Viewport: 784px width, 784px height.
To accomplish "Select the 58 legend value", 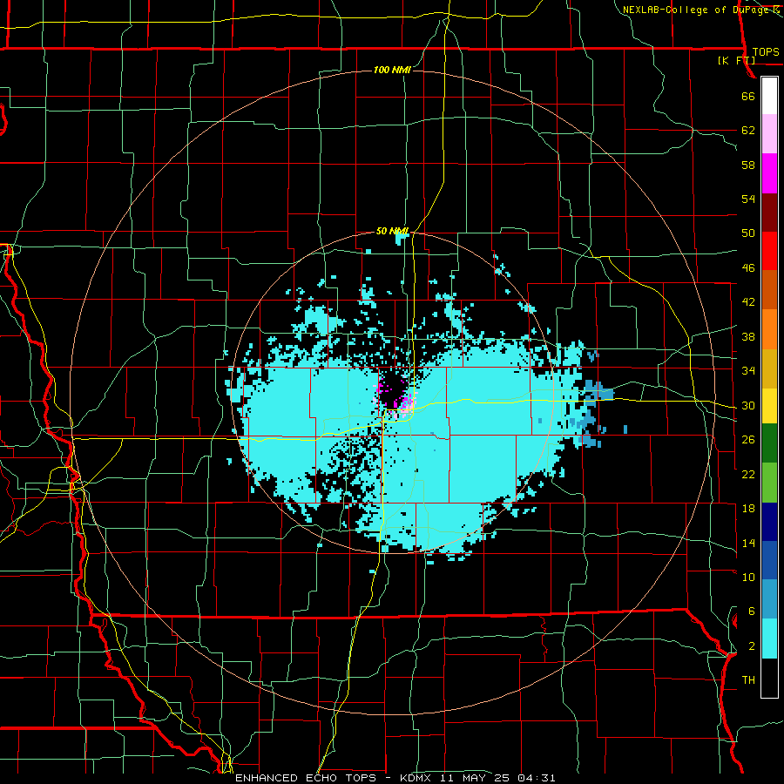I will pos(748,165).
